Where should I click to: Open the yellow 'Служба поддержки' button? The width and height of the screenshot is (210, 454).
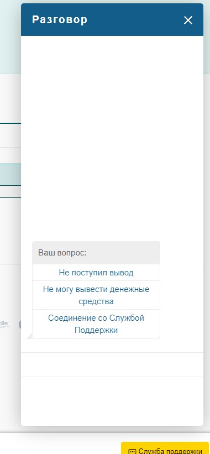tap(165, 447)
